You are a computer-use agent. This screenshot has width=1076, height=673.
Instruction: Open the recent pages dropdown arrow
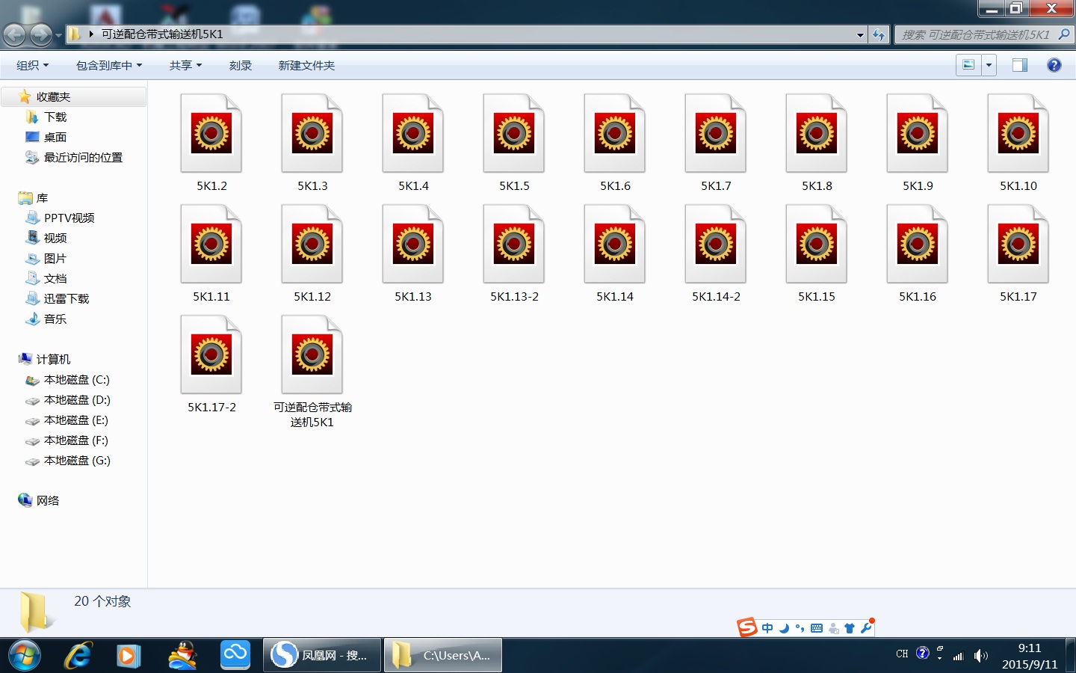pos(58,35)
